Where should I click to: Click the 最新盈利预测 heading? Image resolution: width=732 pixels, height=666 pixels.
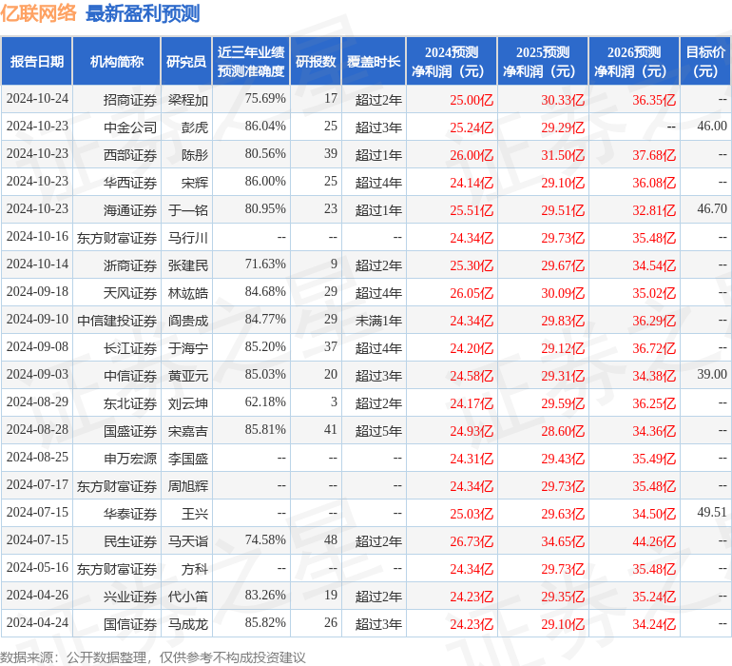(143, 13)
